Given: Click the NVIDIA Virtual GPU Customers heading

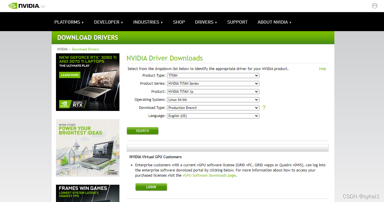Looking at the screenshot, I should [x=156, y=157].
